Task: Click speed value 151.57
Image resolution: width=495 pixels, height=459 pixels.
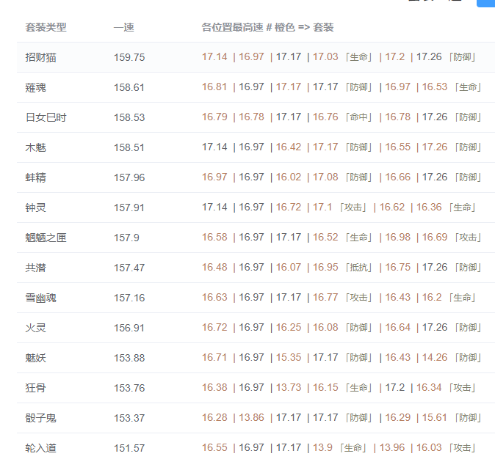Action: pos(129,448)
